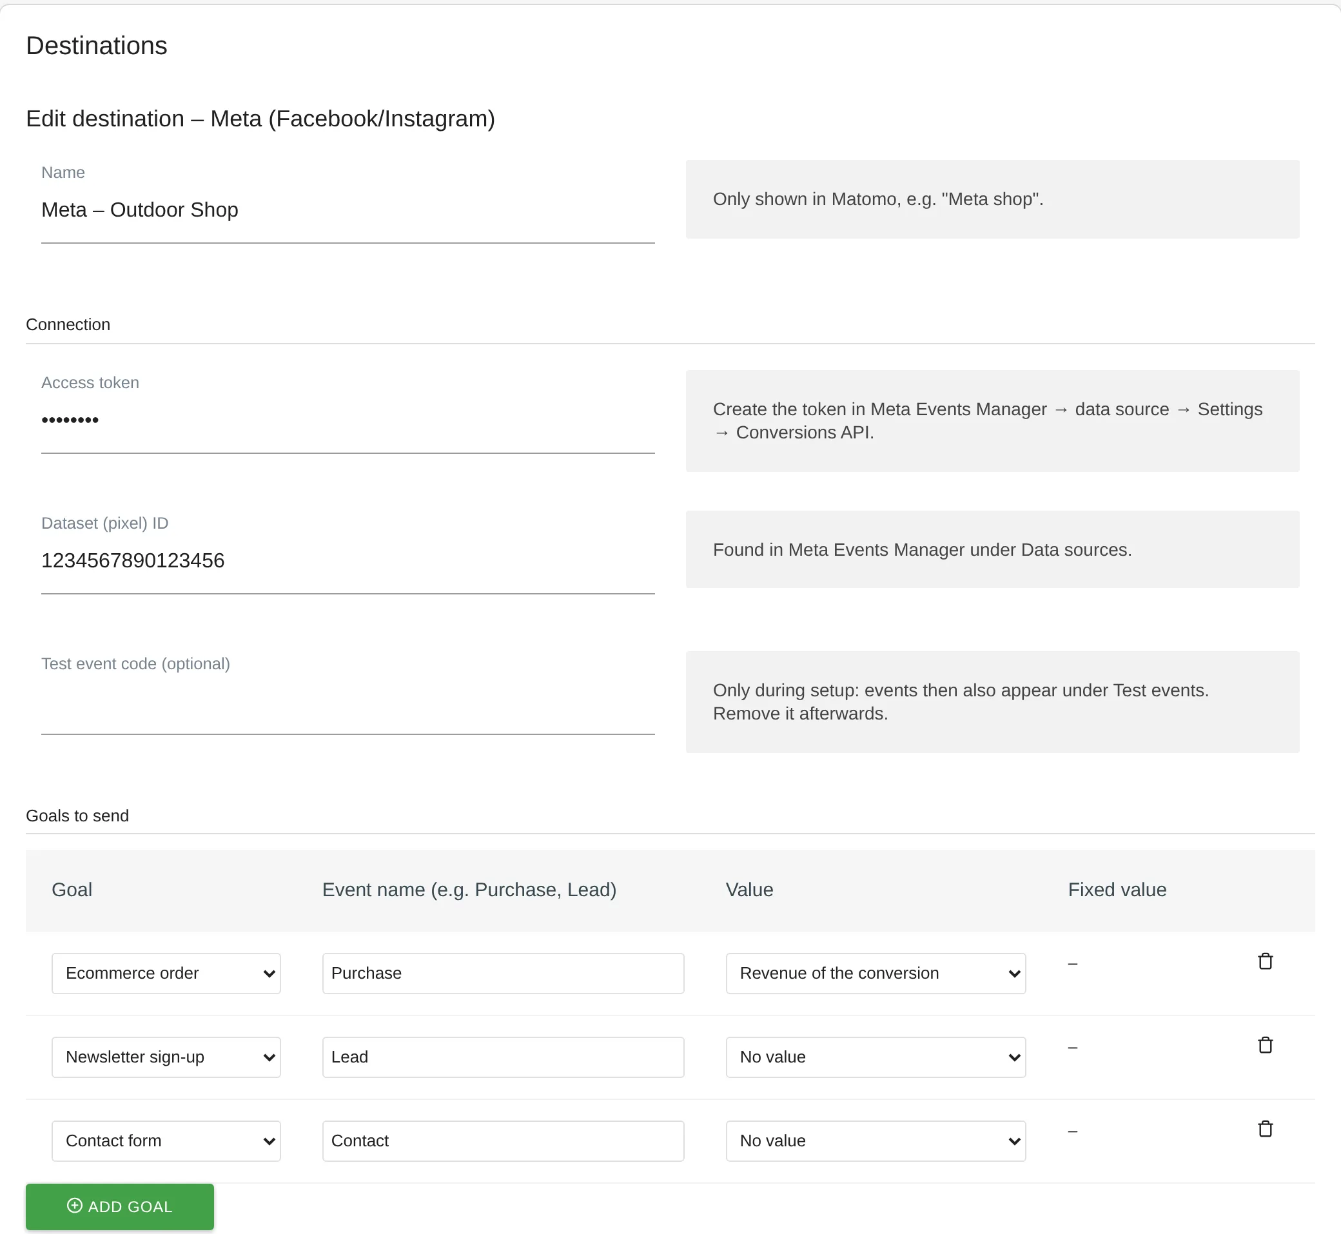This screenshot has width=1341, height=1234.
Task: Click help text about creating the token
Action: tap(987, 420)
